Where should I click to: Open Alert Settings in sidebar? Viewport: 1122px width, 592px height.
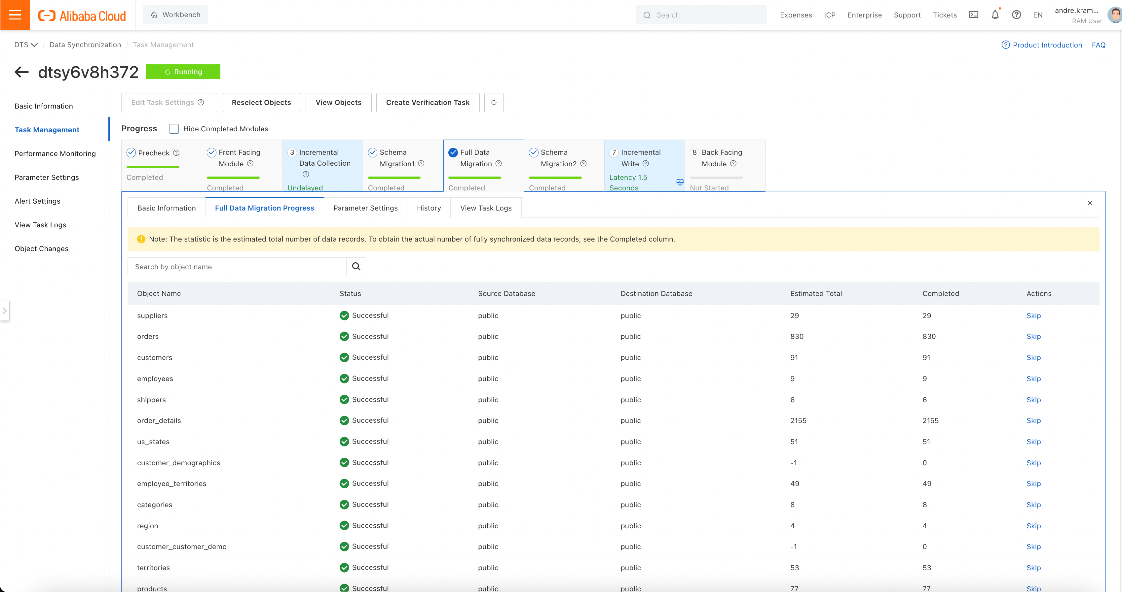(x=37, y=201)
